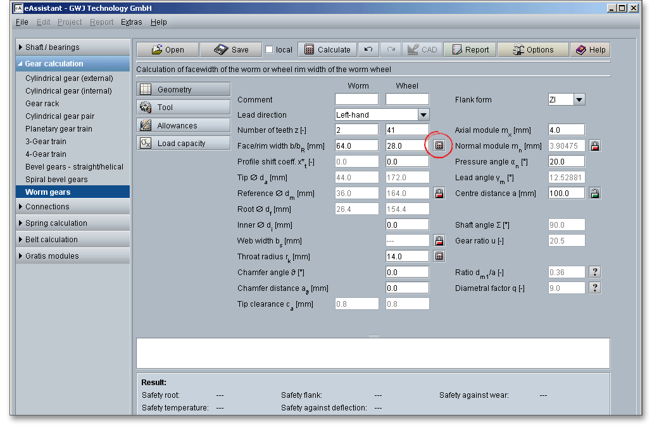Click the question mark beside Diametral factor q
Screen dimensions: 652x425
pyautogui.click(x=595, y=288)
